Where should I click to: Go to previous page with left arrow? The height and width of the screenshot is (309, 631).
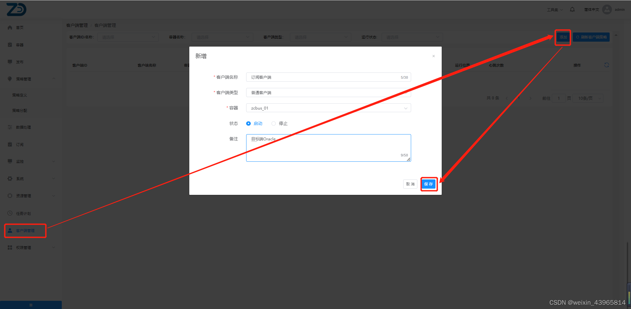point(506,98)
